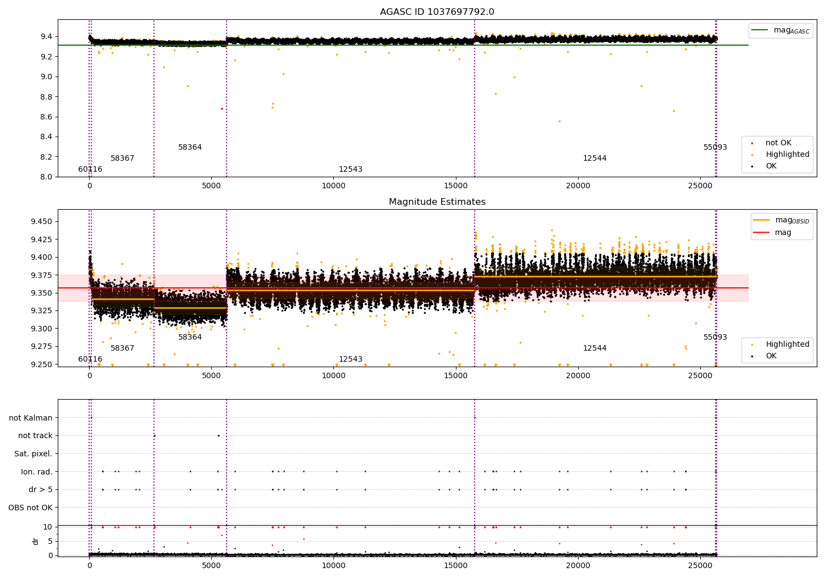Click the 5 tick on the dr axis
825x578 pixels.
tap(50, 541)
